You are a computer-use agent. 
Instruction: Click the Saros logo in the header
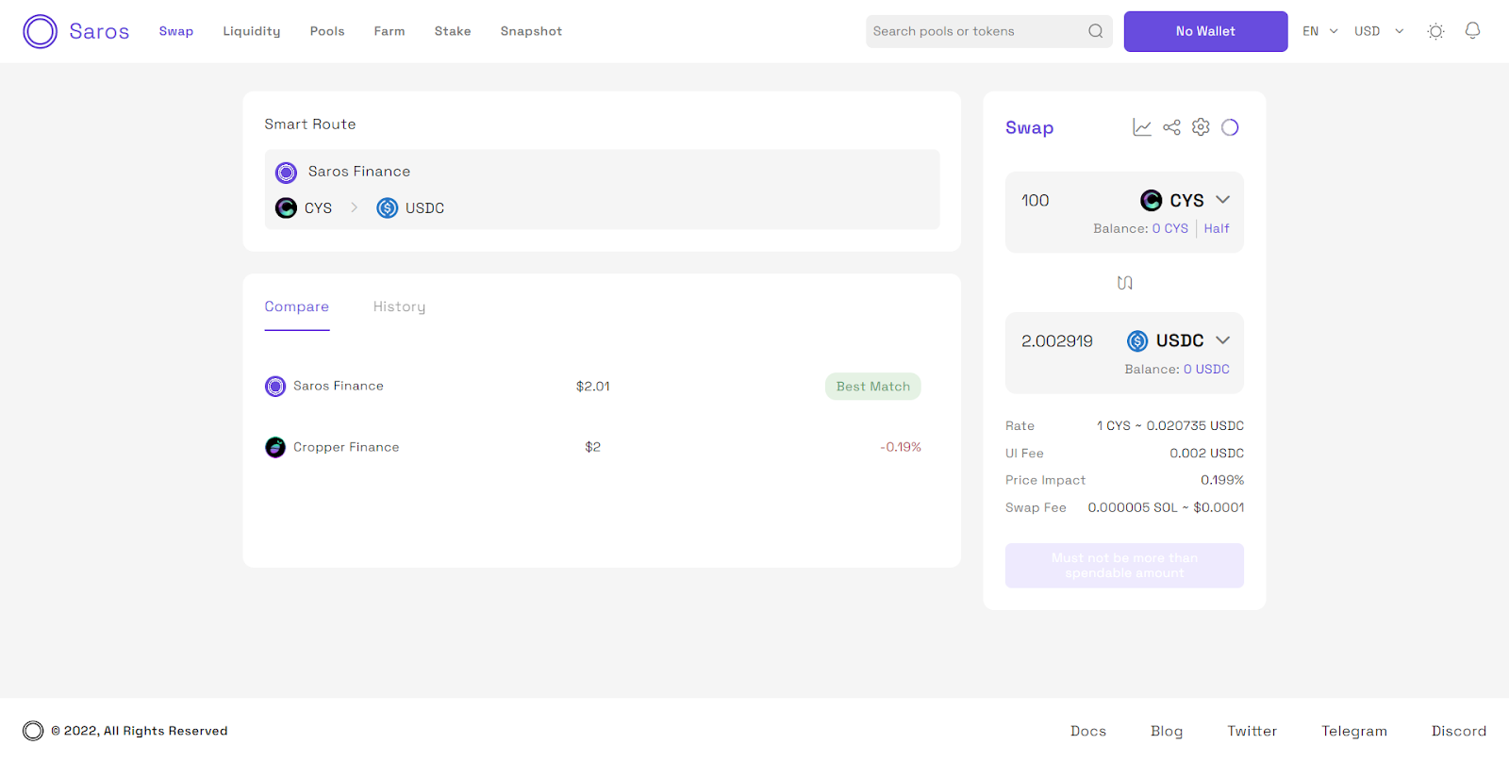coord(75,31)
